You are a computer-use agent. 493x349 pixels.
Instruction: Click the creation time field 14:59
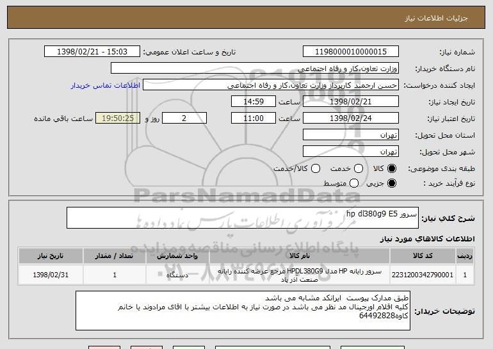click(254, 102)
